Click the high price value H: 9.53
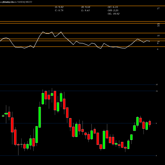 click(x=86, y=7)
